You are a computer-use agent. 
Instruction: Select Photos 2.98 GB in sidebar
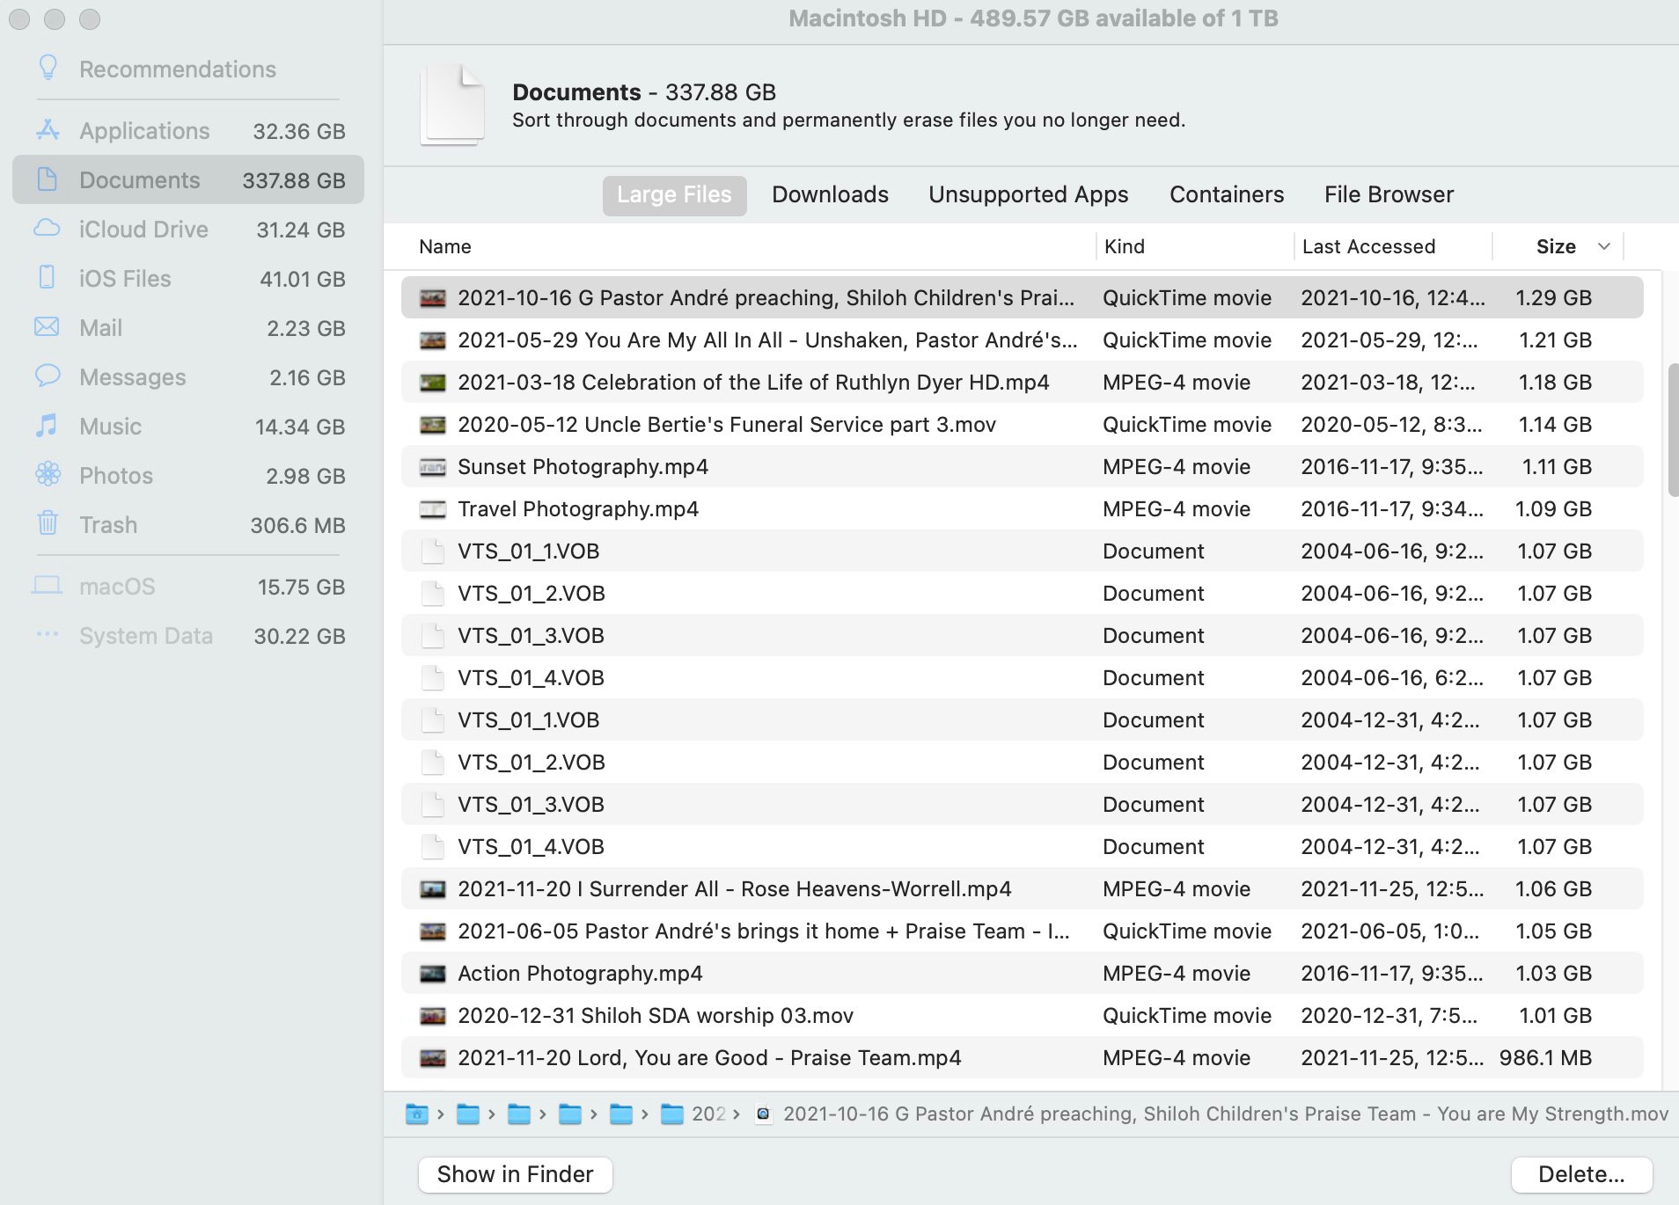(x=188, y=475)
